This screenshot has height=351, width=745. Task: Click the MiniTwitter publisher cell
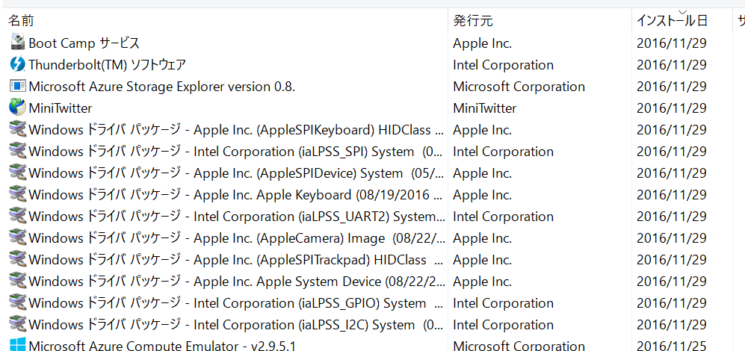tap(485, 108)
